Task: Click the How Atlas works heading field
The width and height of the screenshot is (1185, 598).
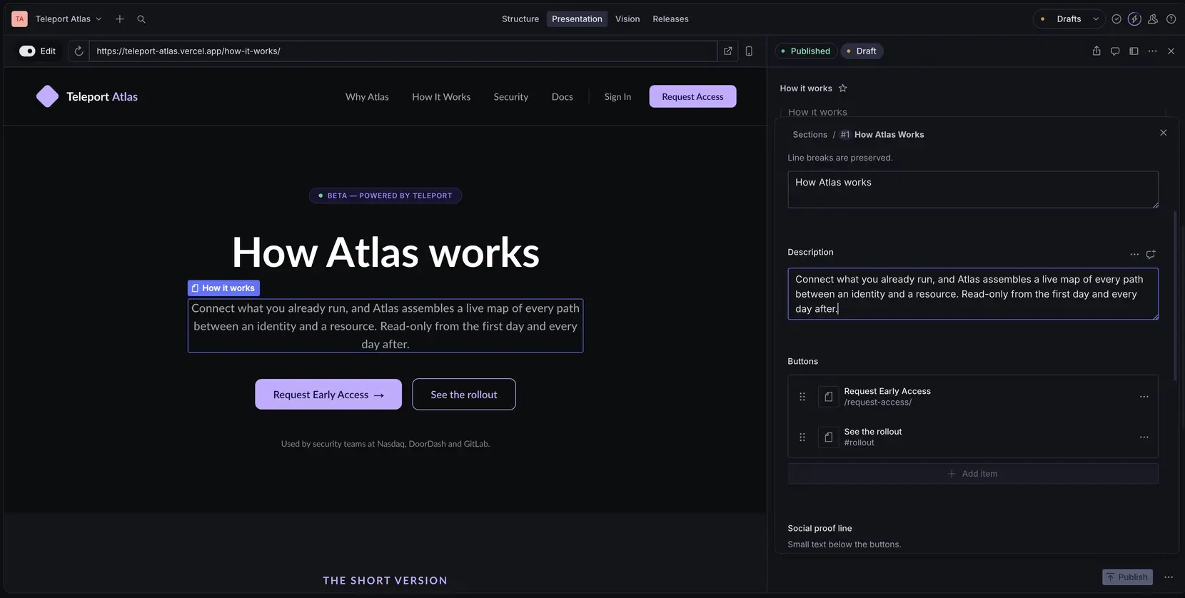Action: (973, 189)
